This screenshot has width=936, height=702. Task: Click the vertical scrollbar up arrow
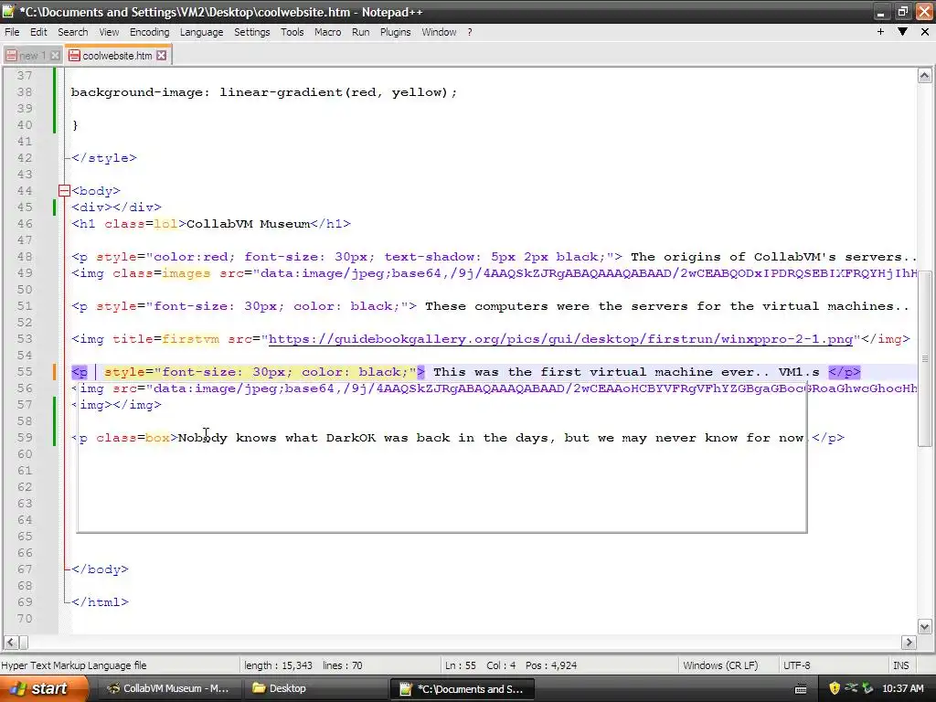925,75
